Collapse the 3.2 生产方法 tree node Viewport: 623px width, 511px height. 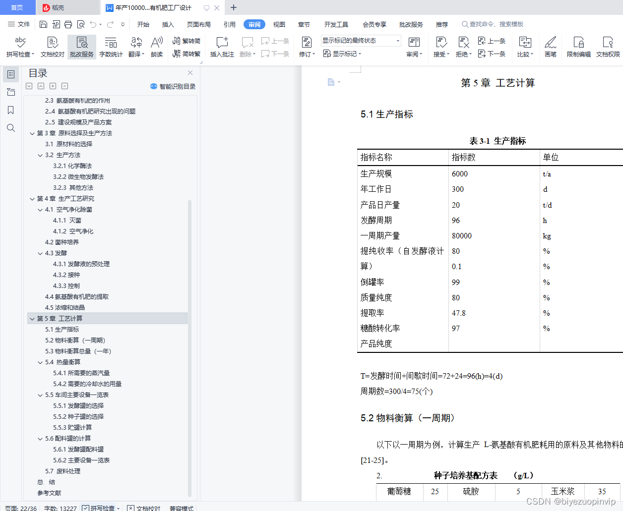tap(40, 155)
